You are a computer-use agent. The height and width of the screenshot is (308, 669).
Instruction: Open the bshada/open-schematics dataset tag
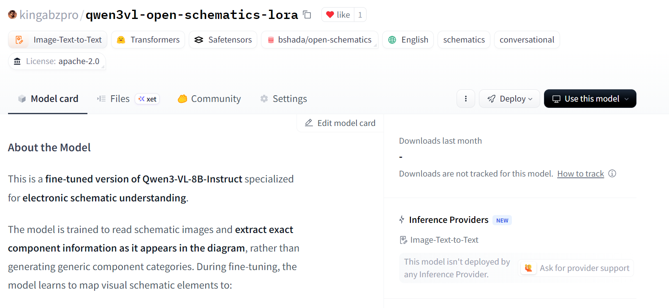[x=319, y=40]
